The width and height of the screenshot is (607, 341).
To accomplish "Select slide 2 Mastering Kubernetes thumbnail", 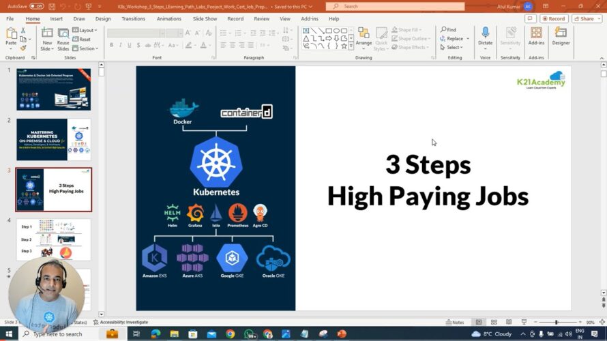I will tap(53, 139).
